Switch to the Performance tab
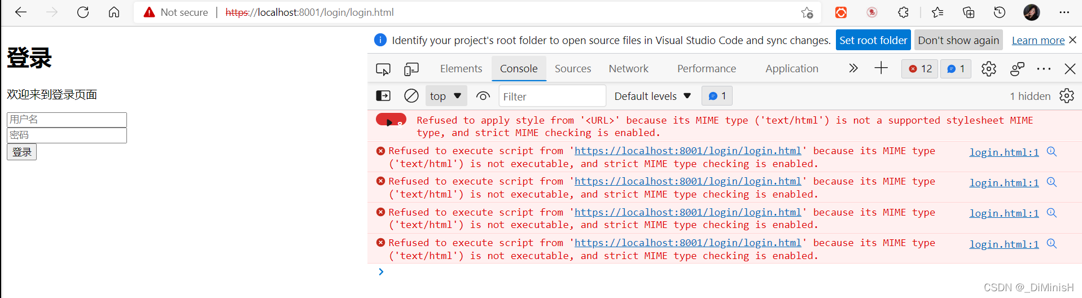1082x298 pixels. point(707,68)
